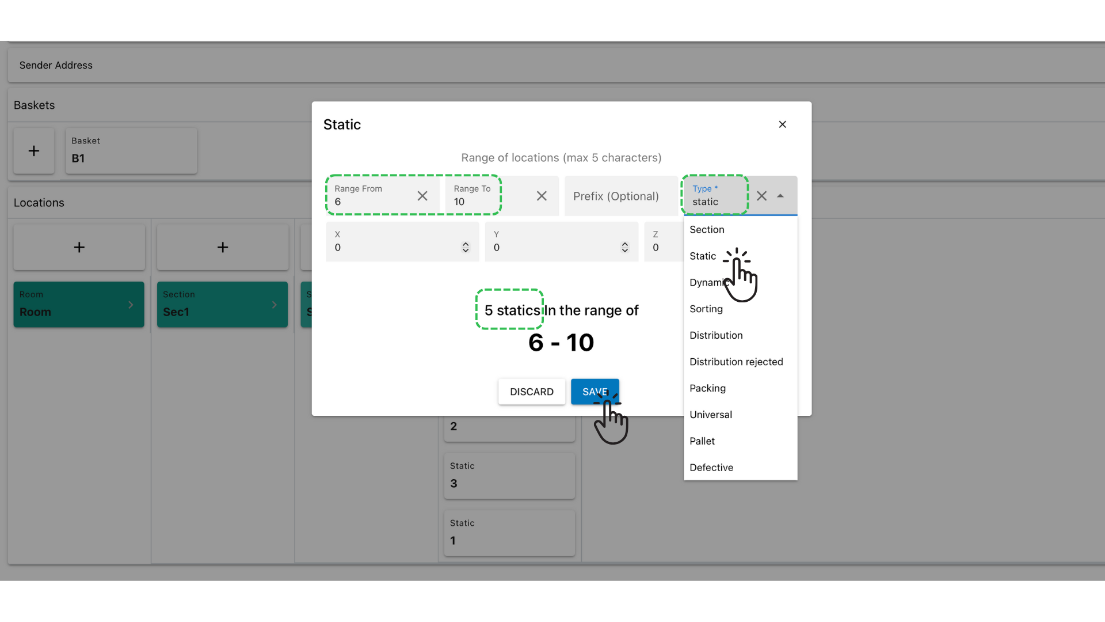This screenshot has height=622, width=1105.
Task: Open the B1 basket card
Action: pyautogui.click(x=131, y=151)
